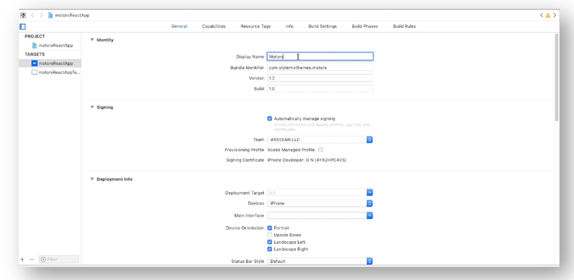This screenshot has width=574, height=280.
Task: Click the Filter field in targets list
Action: point(59,260)
